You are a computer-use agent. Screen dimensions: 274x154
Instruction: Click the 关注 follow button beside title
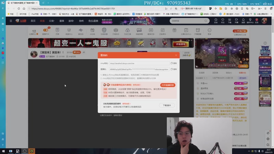(77, 52)
